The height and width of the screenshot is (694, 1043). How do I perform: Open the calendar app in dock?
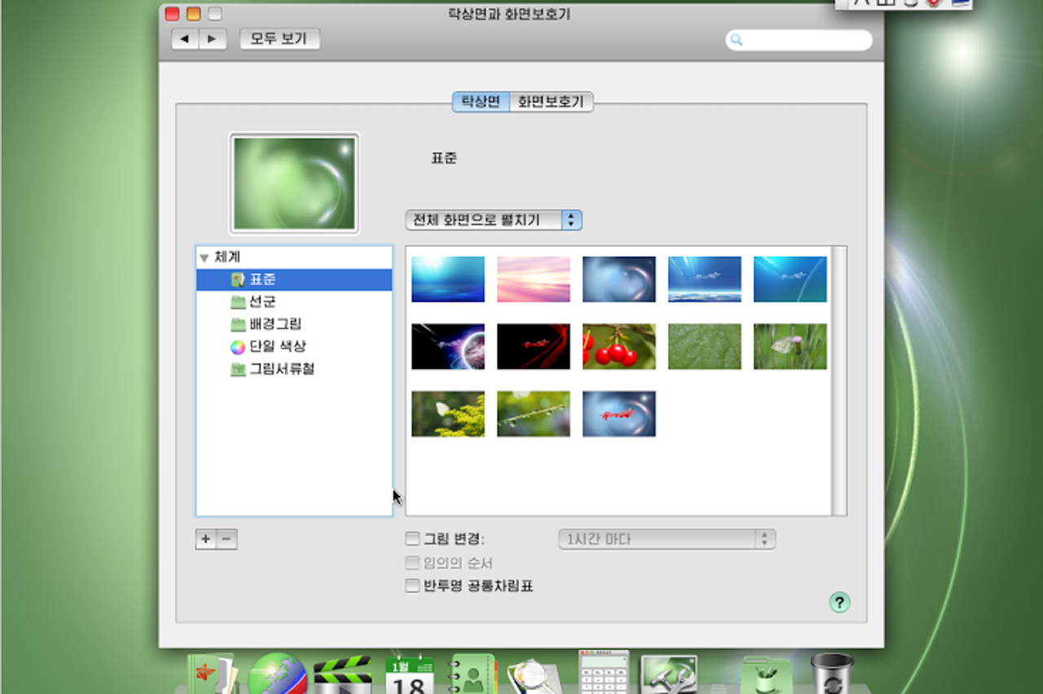(409, 674)
